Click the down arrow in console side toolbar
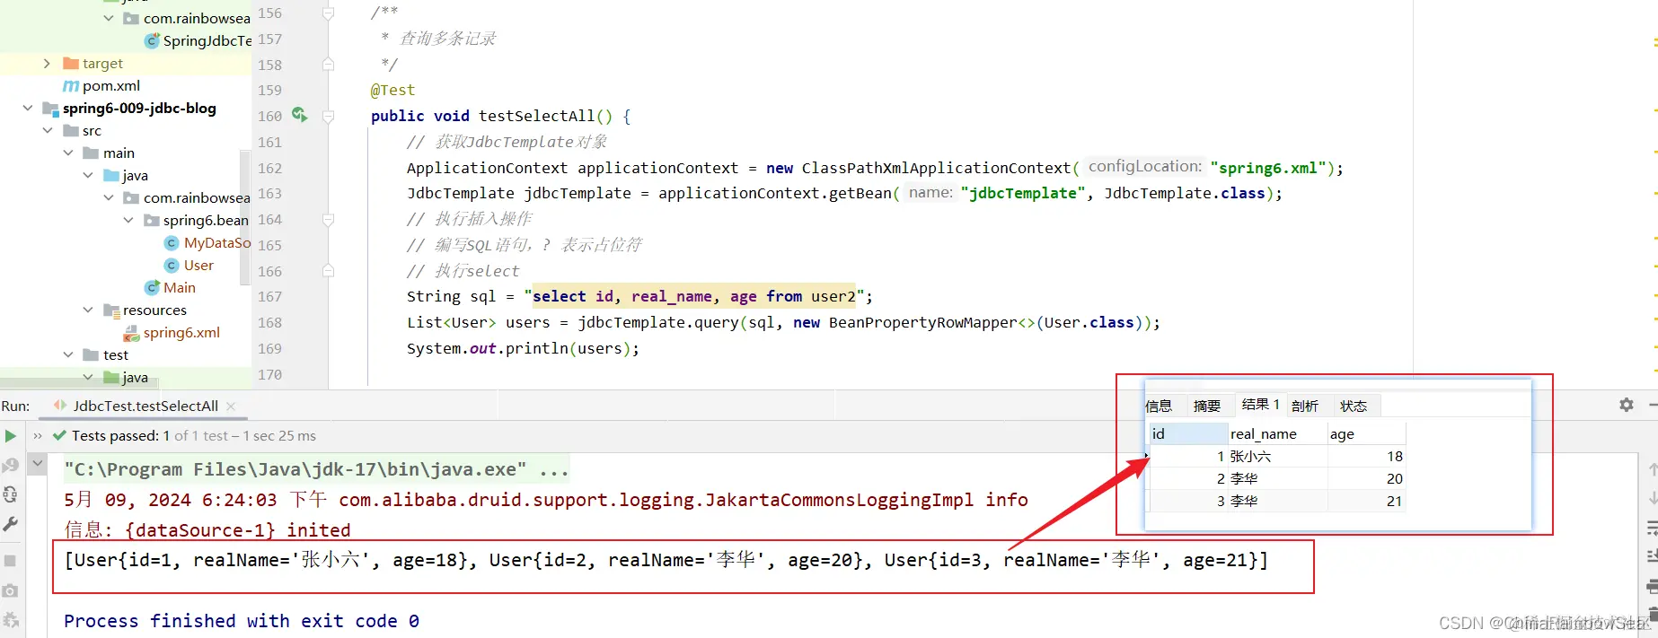Viewport: 1658px width, 638px height. pyautogui.click(x=1652, y=498)
